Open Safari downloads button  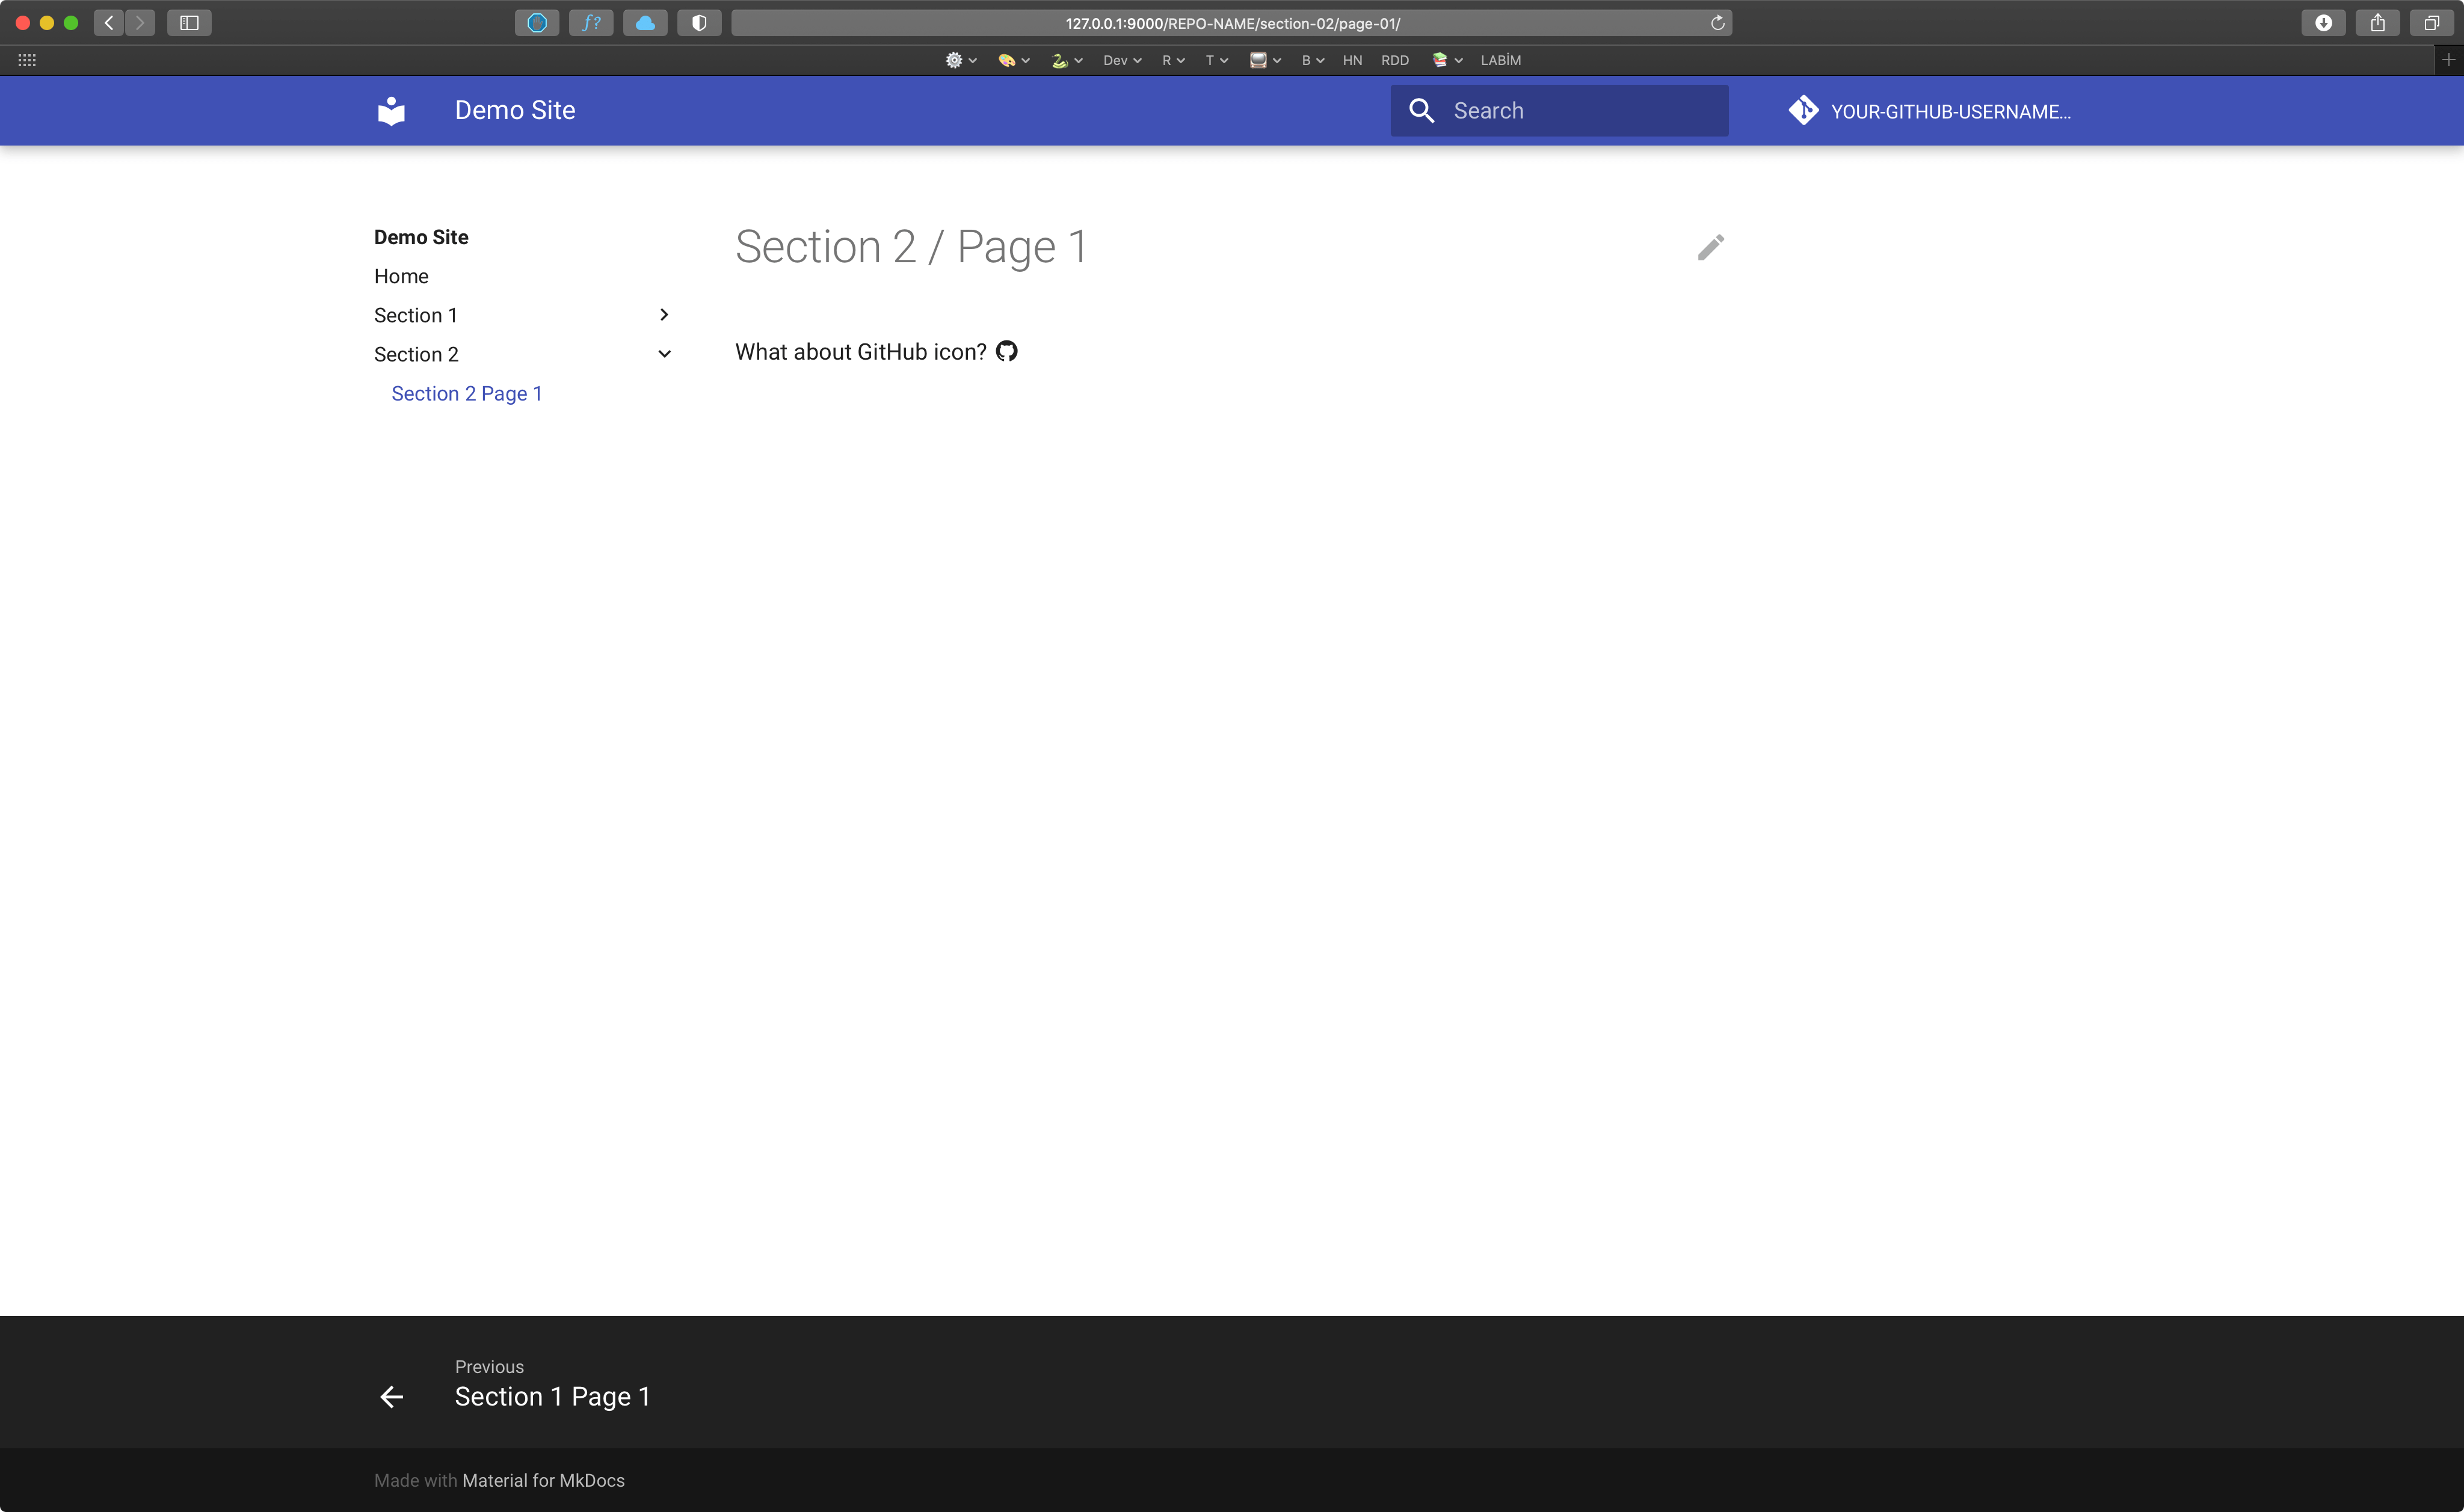pos(2323,22)
